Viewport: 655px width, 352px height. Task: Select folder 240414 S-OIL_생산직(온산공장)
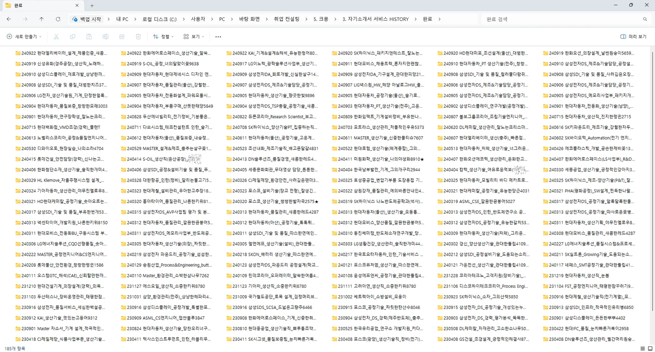point(160,159)
